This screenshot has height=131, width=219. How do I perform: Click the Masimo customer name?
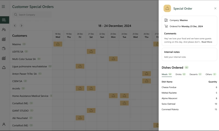click(16, 44)
